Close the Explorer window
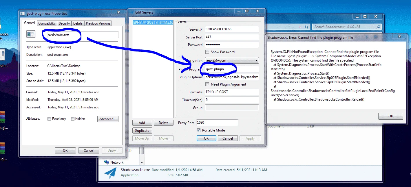The image size is (411, 187). point(375,17)
